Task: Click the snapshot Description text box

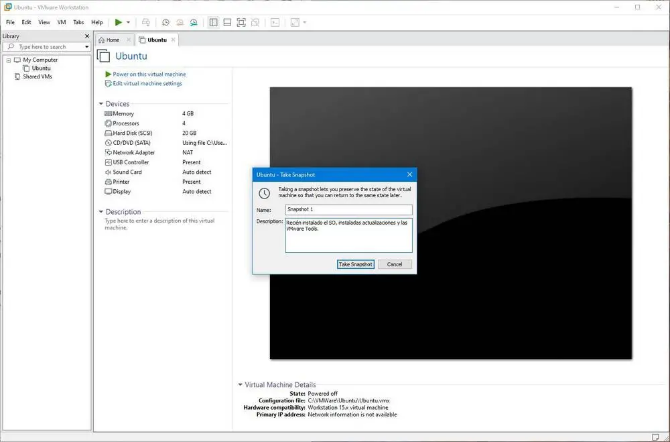Action: [x=348, y=235]
